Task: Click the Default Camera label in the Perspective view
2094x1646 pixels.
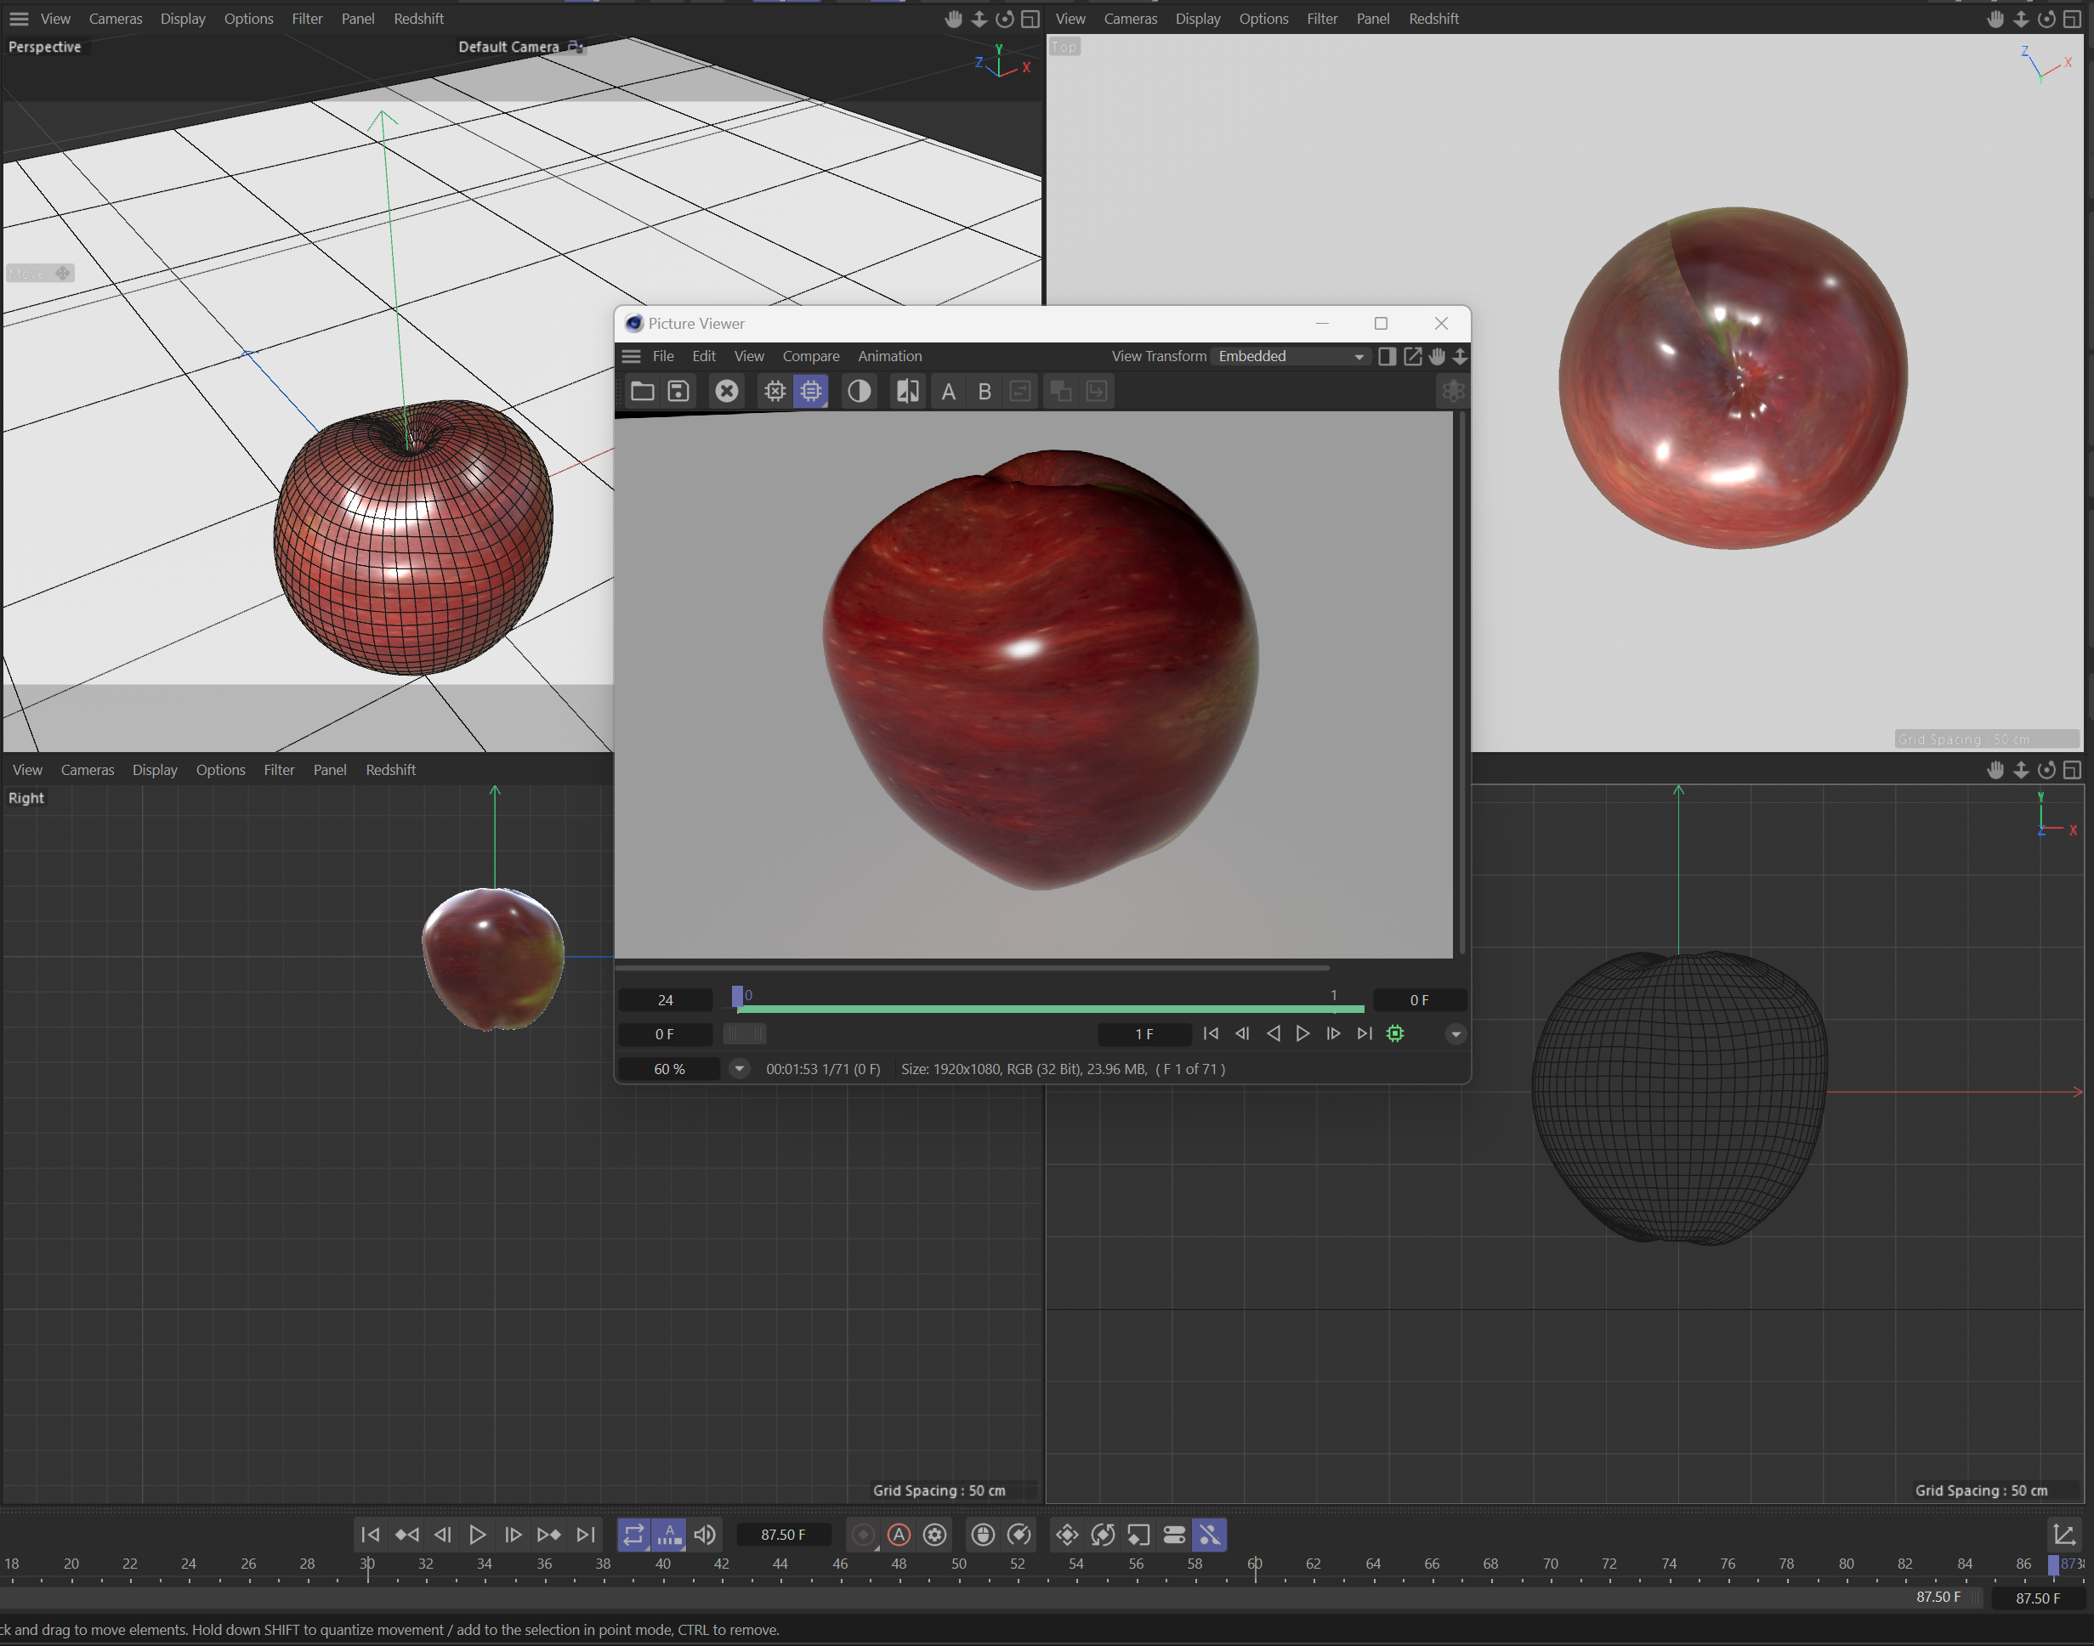Action: (509, 46)
